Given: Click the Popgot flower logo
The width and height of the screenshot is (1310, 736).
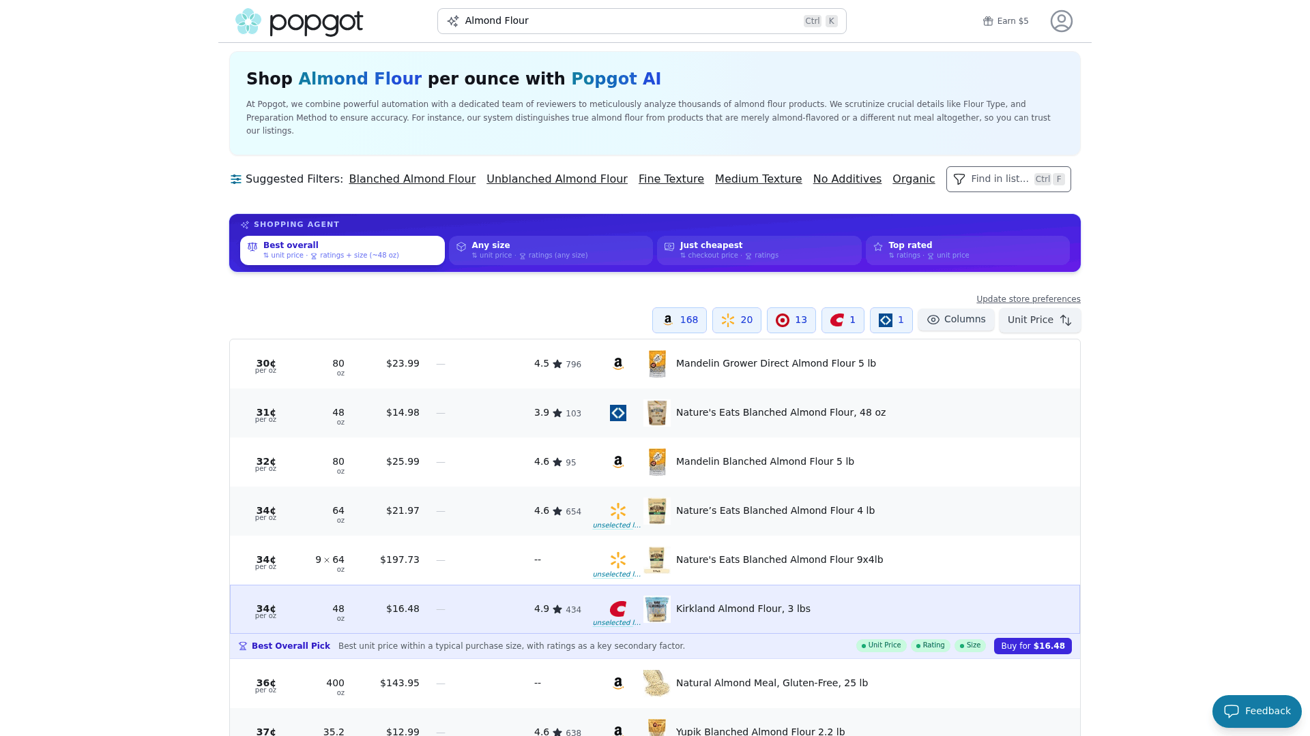Looking at the screenshot, I should pyautogui.click(x=248, y=22).
